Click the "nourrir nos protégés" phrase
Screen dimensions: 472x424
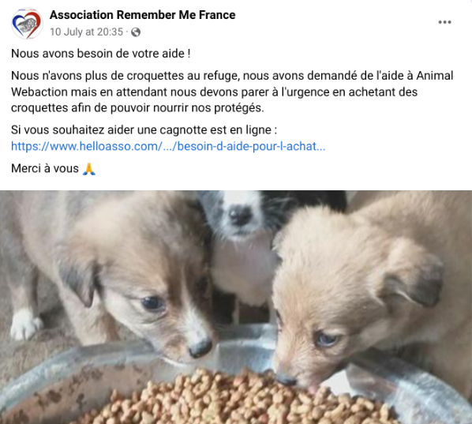(208, 108)
